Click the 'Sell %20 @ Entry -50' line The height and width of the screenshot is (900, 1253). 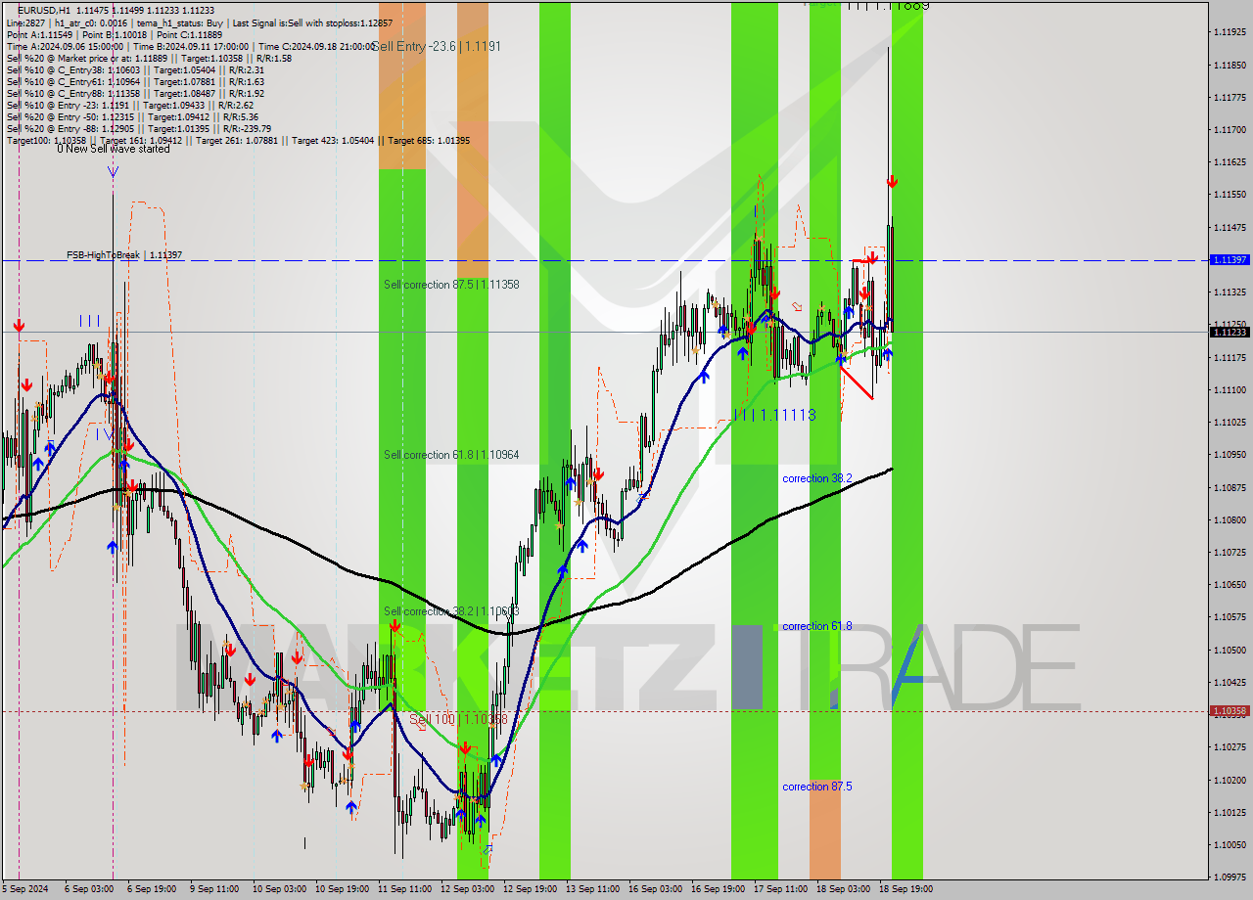tap(132, 116)
